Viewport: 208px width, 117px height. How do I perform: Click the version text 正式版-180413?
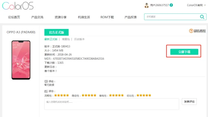(61, 47)
